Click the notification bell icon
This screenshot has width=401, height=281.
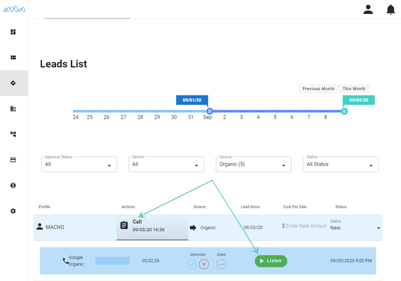[390, 10]
